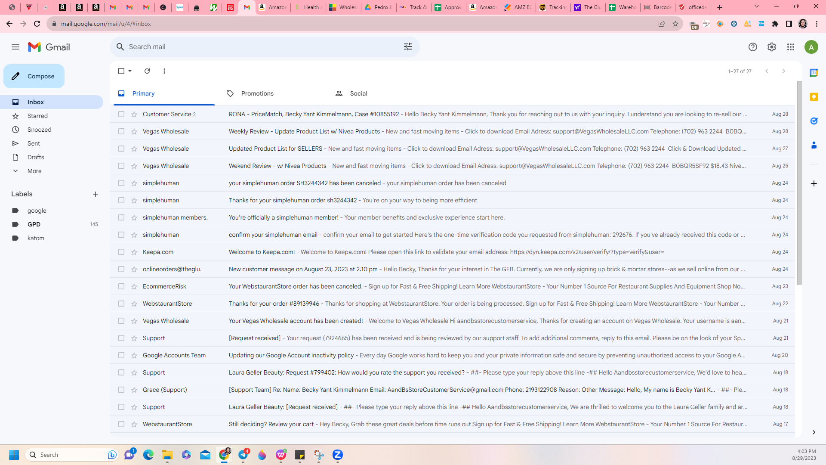
Task: Expand the More sidebar section
Action: pos(34,171)
